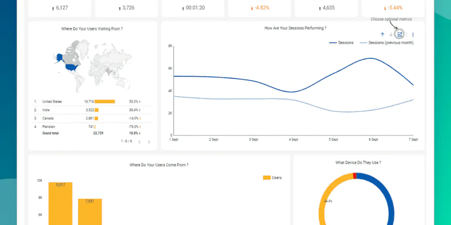Click the 'Where Do Your Users Come From ?' title
Viewport: 451px width, 225px height.
(x=159, y=165)
